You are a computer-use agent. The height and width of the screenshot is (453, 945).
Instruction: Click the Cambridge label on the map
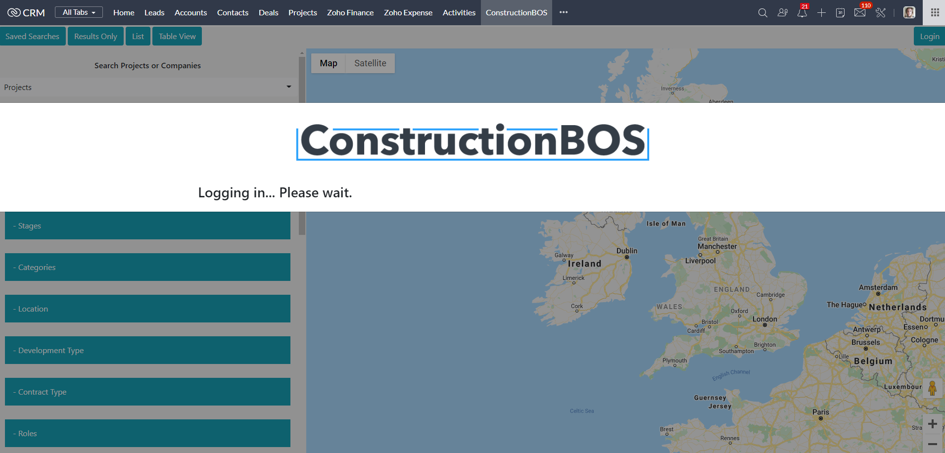771,295
